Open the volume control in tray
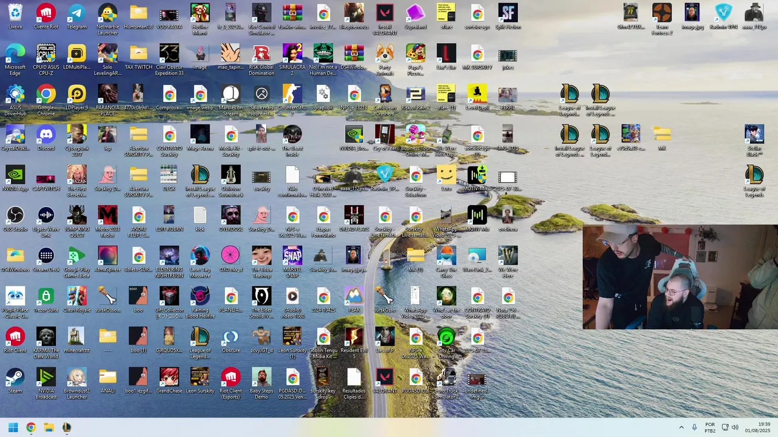Image resolution: width=778 pixels, height=437 pixels. [x=735, y=427]
